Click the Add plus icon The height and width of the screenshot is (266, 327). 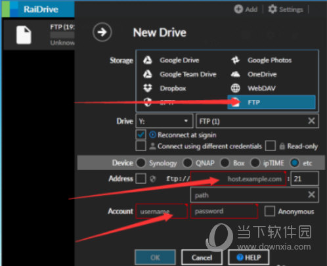tap(238, 9)
